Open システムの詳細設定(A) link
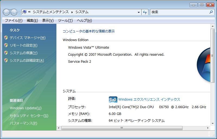The width and height of the screenshot is (217, 139). pyautogui.click(x=27, y=61)
